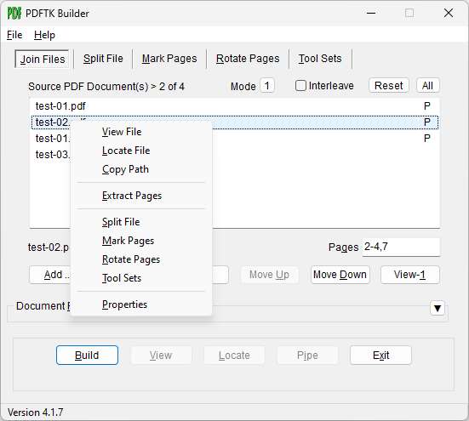
Task: Click the Reset button
Action: coord(388,85)
